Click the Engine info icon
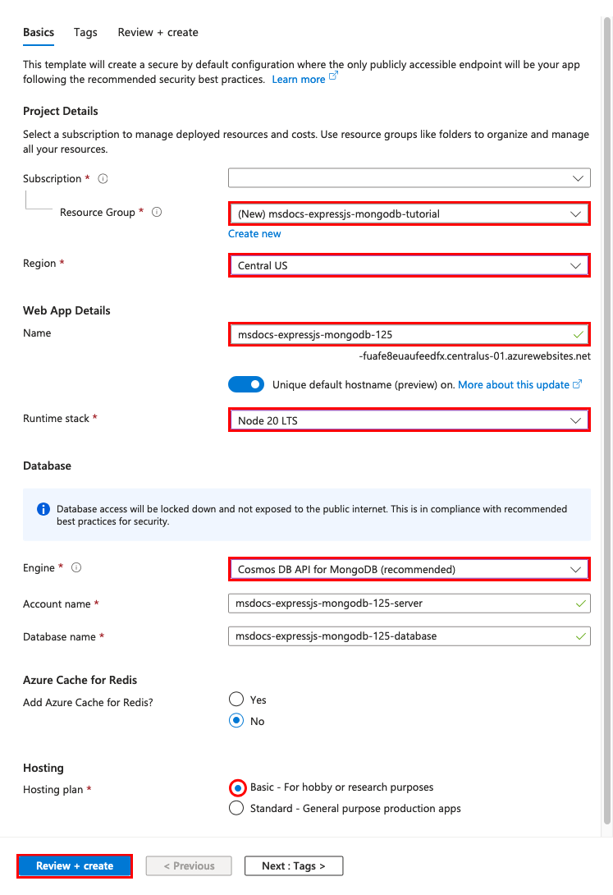Viewport: 613px width, 895px height. point(76,567)
